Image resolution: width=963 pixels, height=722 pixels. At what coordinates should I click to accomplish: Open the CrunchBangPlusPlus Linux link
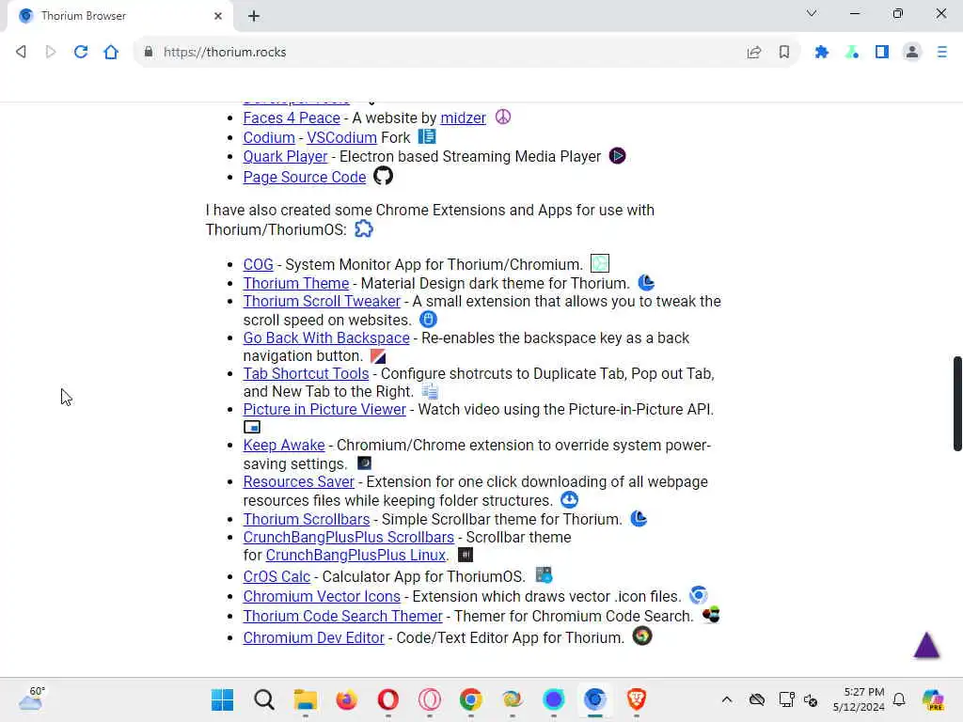[x=355, y=555]
